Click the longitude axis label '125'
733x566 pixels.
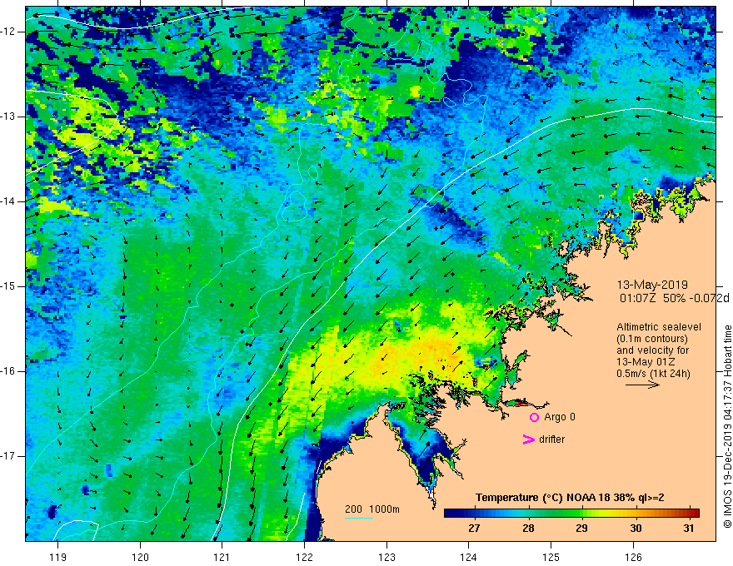(551, 557)
